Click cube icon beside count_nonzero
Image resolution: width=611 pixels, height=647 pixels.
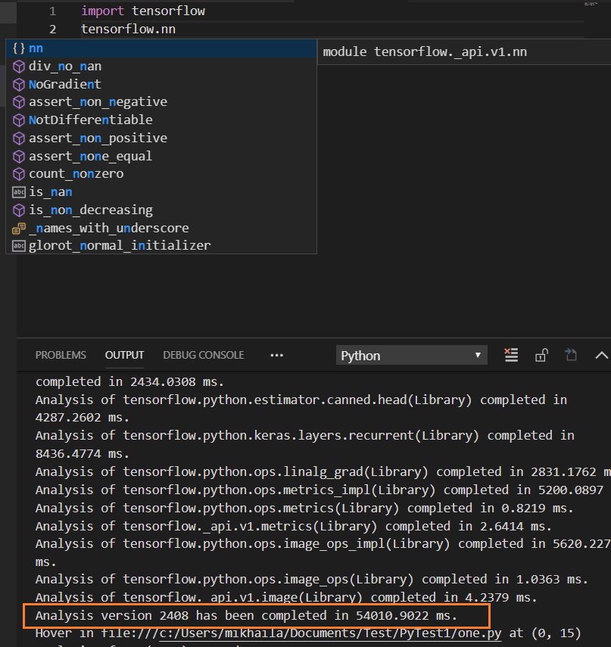click(19, 174)
